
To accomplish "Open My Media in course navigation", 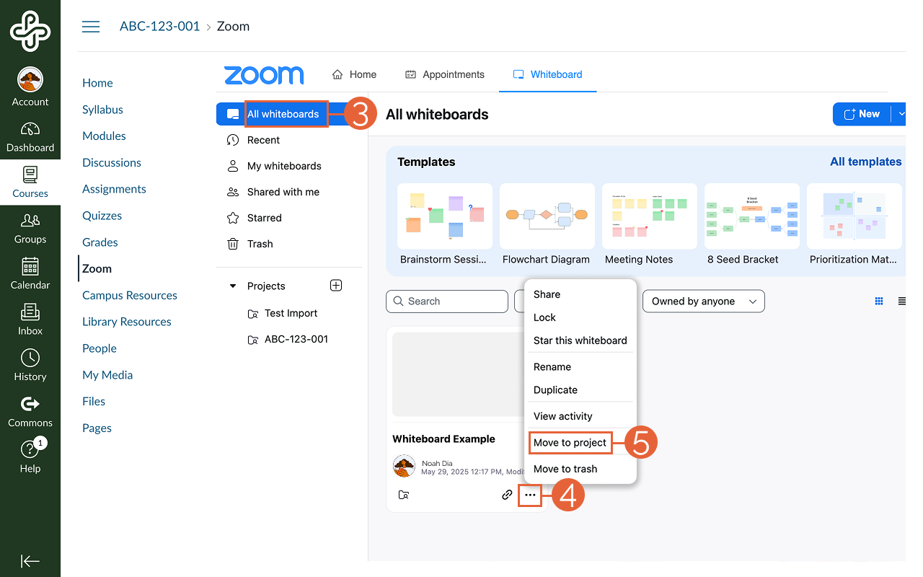I will tap(107, 375).
